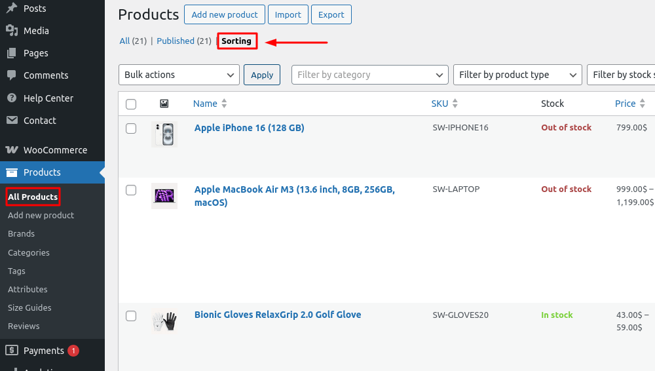Open Help Center in the sidebar
The width and height of the screenshot is (655, 371).
coord(48,98)
